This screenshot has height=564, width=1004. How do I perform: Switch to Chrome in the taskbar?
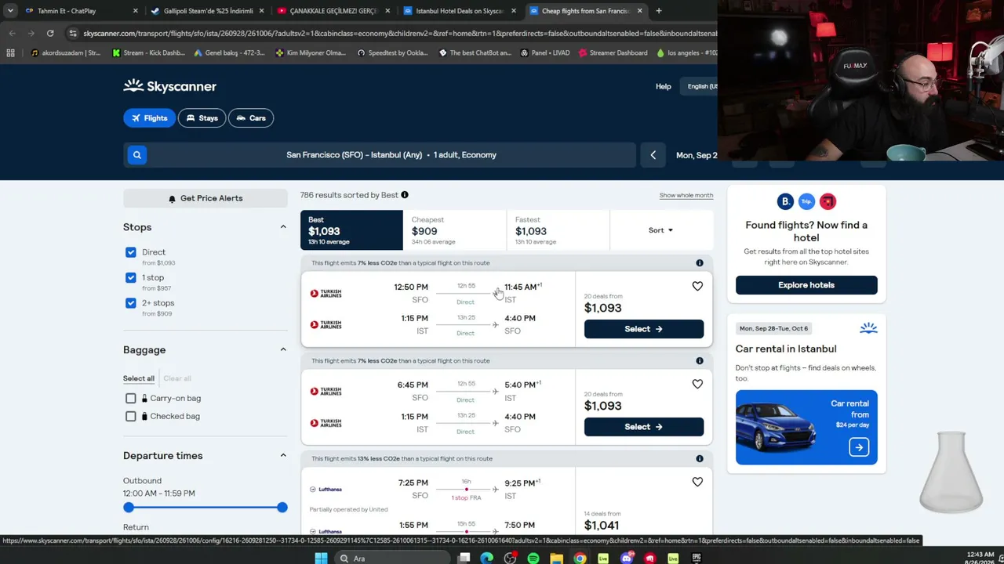click(x=580, y=559)
